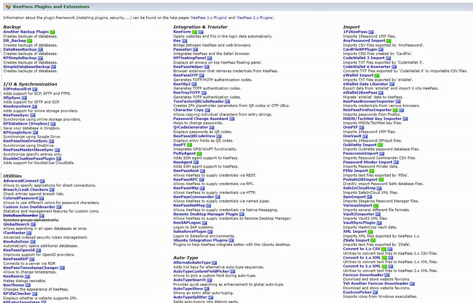This screenshot has width=473, height=303.
Task: Open the KPFloatingPanel link
Action: 190,58
